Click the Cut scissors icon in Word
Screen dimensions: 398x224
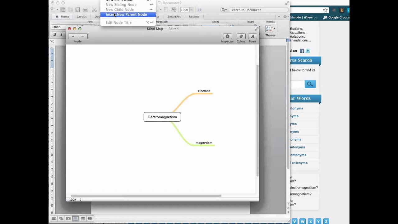94,10
